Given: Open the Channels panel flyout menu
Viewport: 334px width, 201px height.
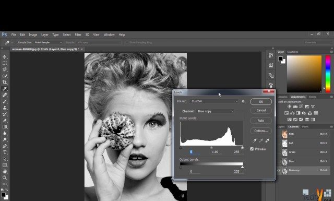Looking at the screenshot, I should [331, 127].
